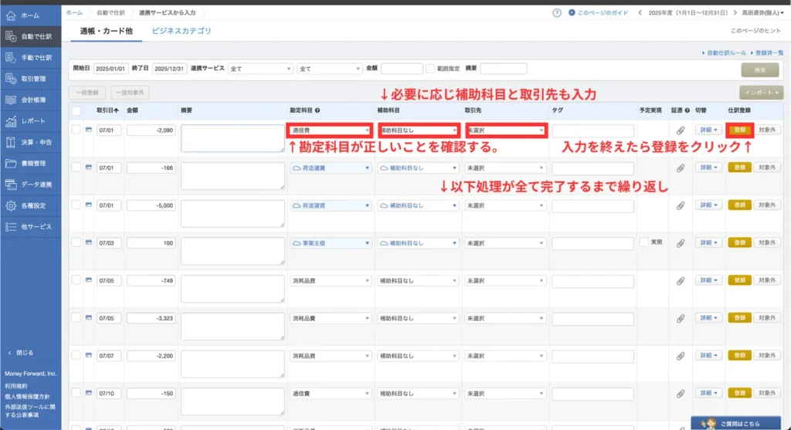
Task: Switch to the ビジネスカテゴリ tab
Action: coord(182,31)
